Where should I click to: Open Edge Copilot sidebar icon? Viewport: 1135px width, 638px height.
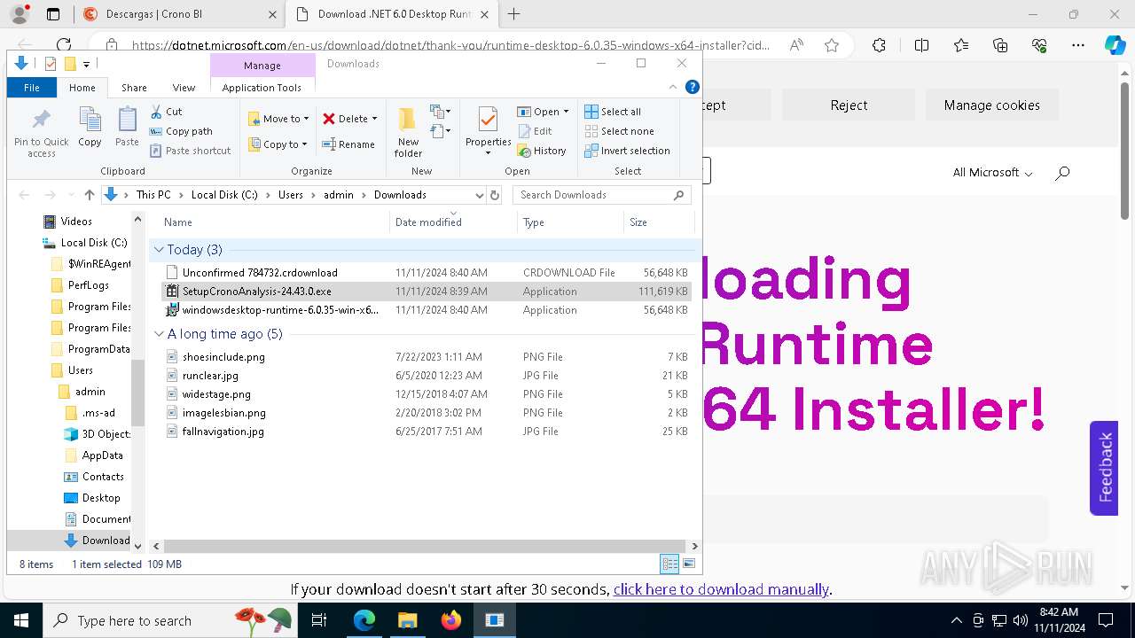1115,45
